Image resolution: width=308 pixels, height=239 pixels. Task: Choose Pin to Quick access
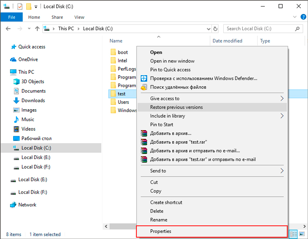click(212, 70)
